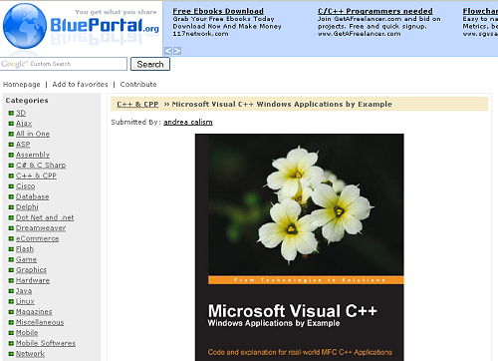The image size is (498, 361).
Task: Focus the Google Custom Search field
Action: pyautogui.click(x=64, y=64)
